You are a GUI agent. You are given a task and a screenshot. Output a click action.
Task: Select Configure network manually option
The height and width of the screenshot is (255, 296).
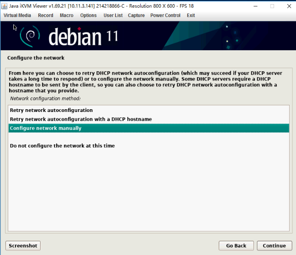pos(149,128)
